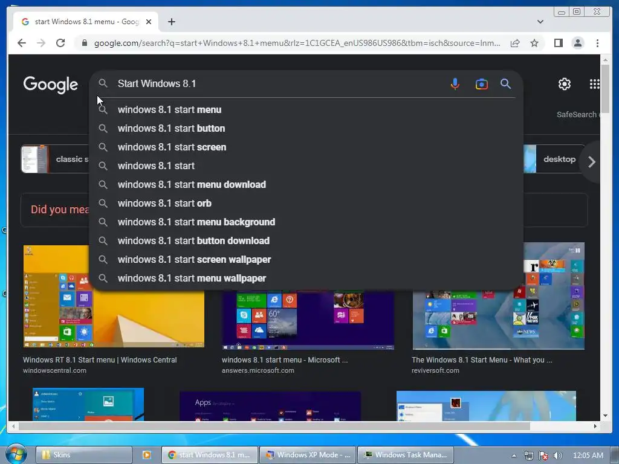This screenshot has width=619, height=464.
Task: Open Chrome's three-dot menu
Action: click(597, 43)
